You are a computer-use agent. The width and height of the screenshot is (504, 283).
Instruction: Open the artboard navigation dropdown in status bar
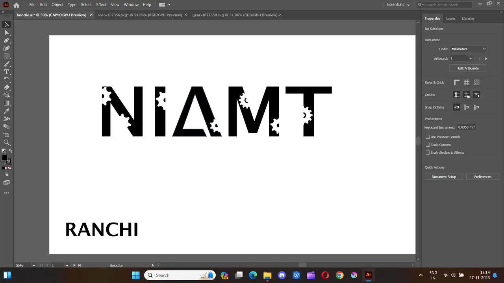pyautogui.click(x=67, y=265)
